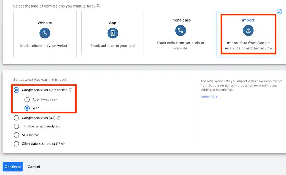Select the Web radio option
The image size is (286, 175).
pyautogui.click(x=27, y=108)
